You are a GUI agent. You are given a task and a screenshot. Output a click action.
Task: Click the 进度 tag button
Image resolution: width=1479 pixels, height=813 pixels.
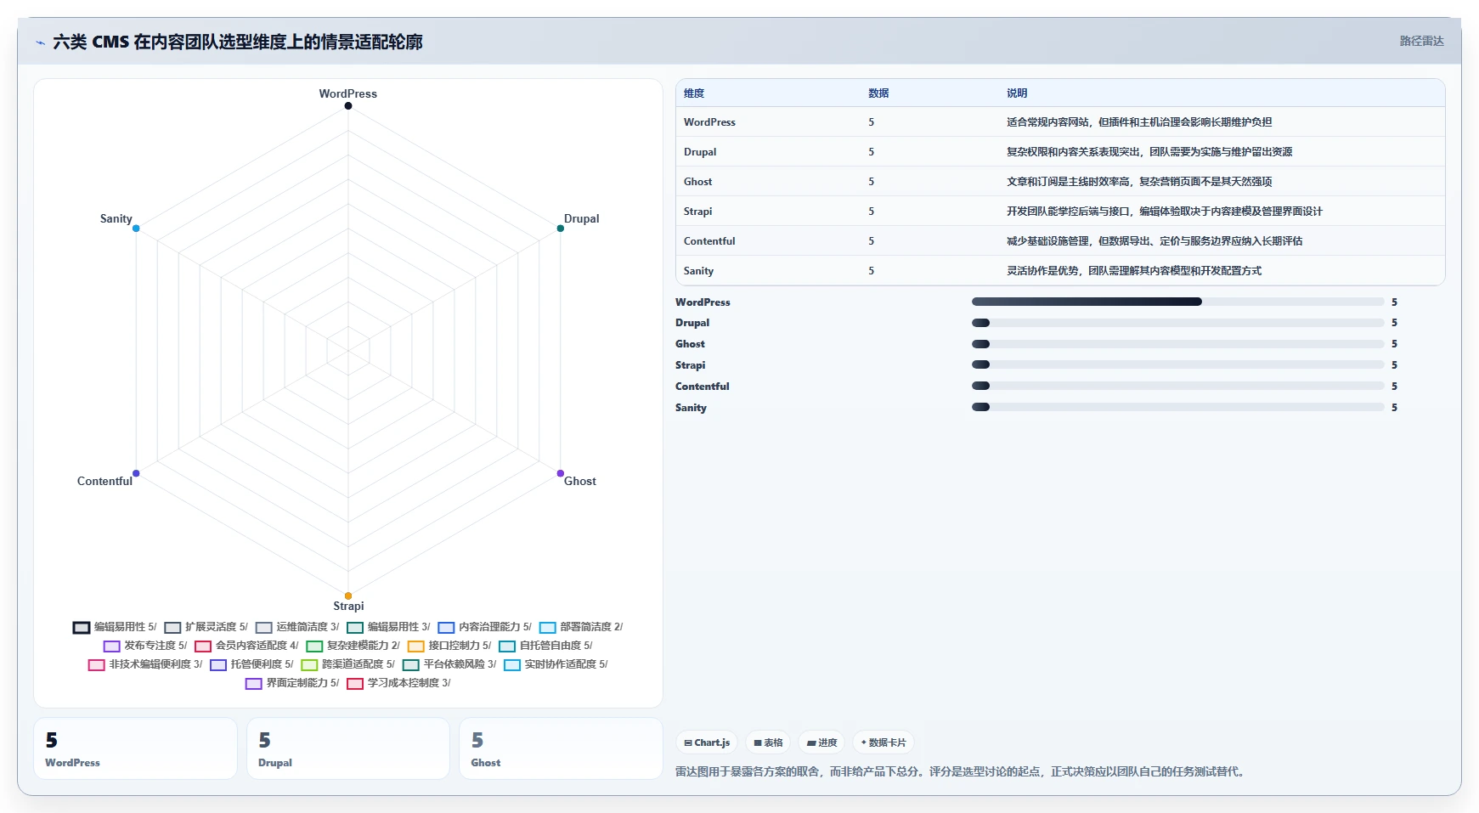pyautogui.click(x=821, y=742)
